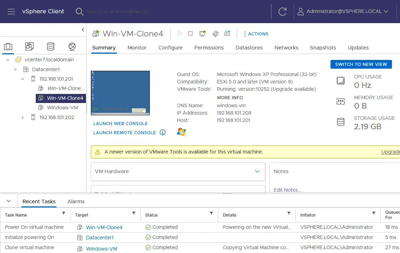This screenshot has width=400, height=253.
Task: Open the hamburger main menu
Action: (x=11, y=12)
